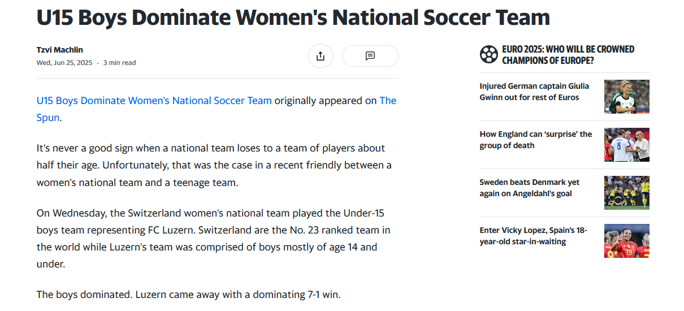
Task: Click the Wed, Jun 25, 2025 date
Action: click(64, 63)
